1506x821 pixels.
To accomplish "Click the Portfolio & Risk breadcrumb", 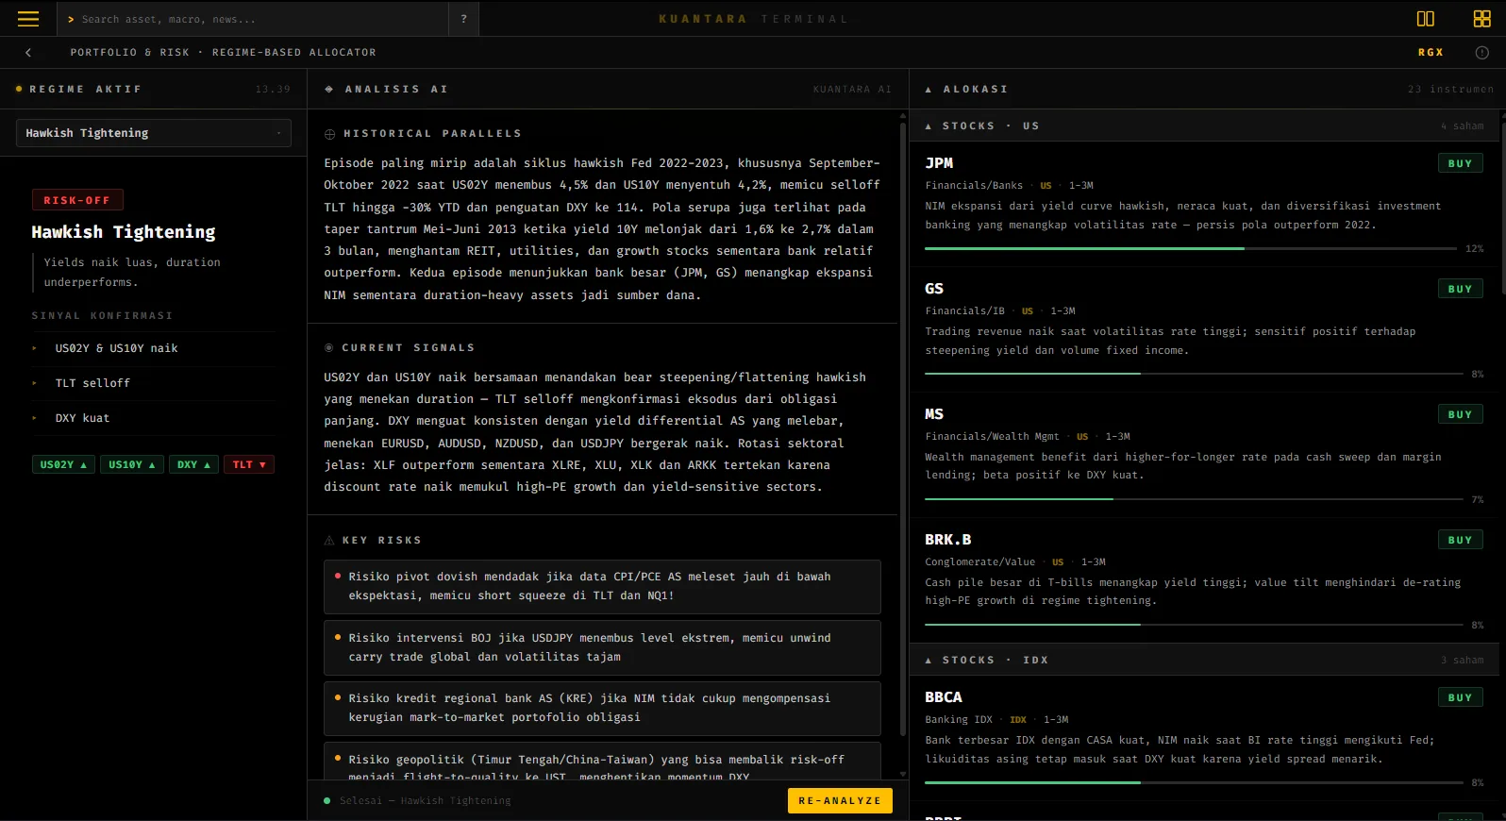I will coord(129,53).
